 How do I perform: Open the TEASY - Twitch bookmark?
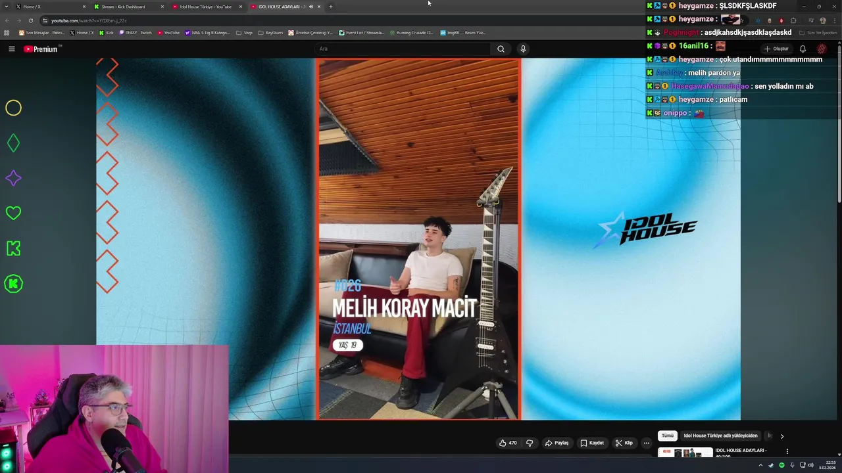pos(135,33)
